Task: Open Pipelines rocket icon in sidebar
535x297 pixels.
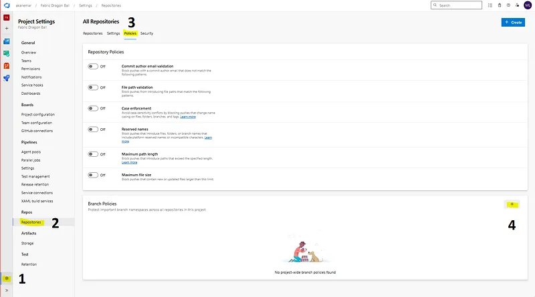Action: [7, 78]
